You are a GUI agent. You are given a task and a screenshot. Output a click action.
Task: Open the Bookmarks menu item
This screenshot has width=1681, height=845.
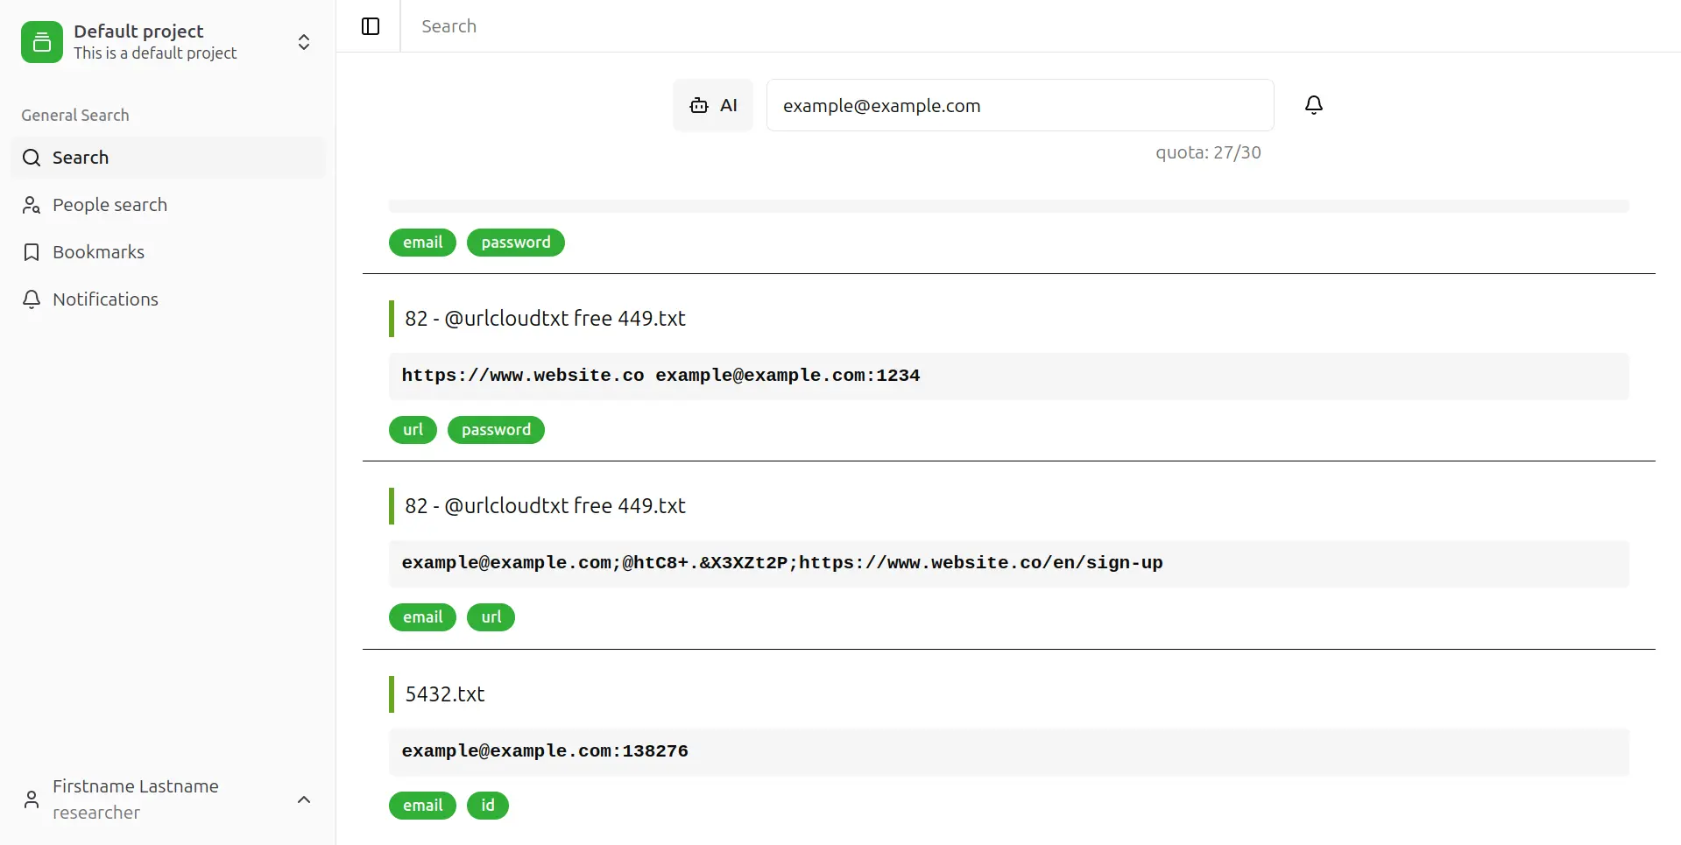pos(98,252)
